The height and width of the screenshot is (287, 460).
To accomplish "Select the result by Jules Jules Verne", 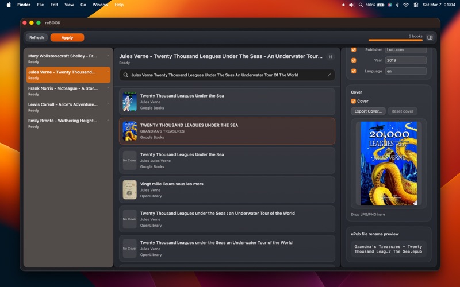I will [227, 160].
